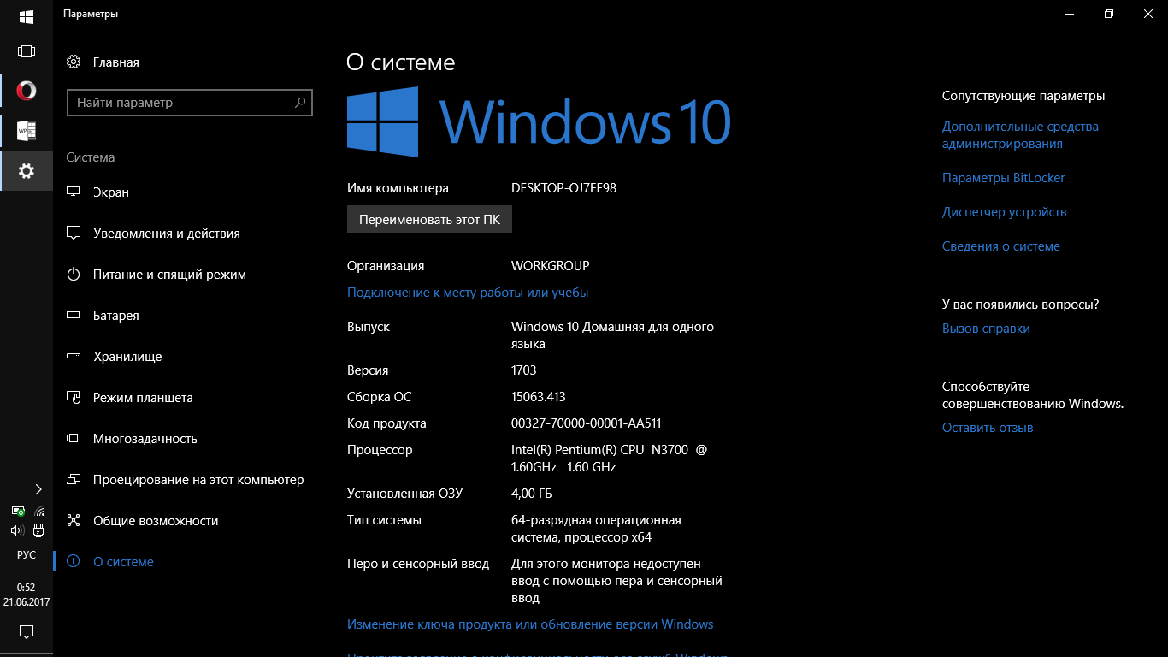Click product code 00327-70000-00001-AA511
Image resolution: width=1168 pixels, height=657 pixels.
click(x=586, y=423)
